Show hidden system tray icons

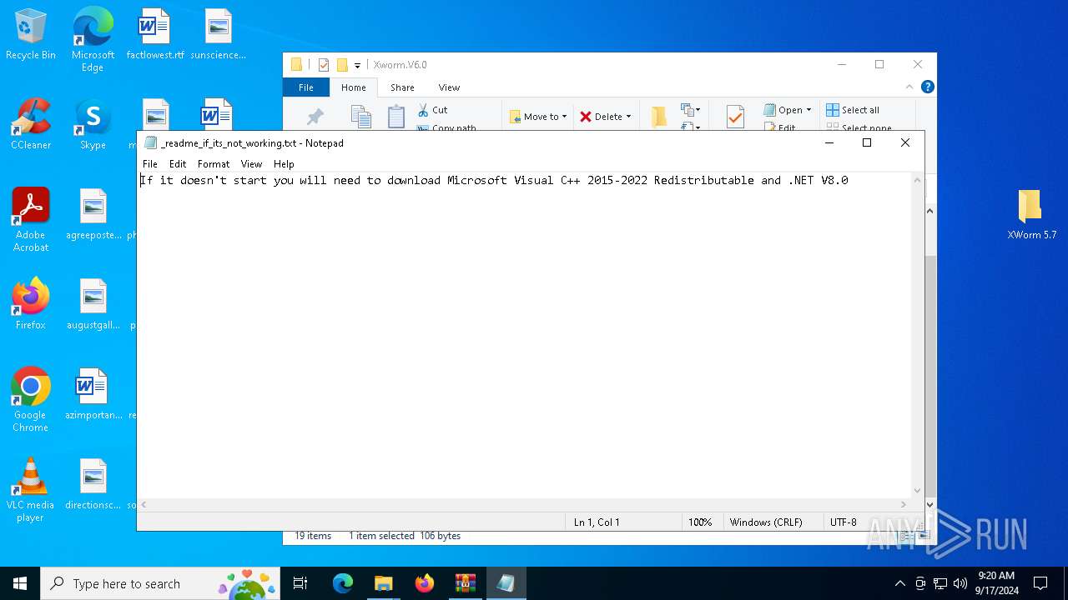tap(899, 583)
